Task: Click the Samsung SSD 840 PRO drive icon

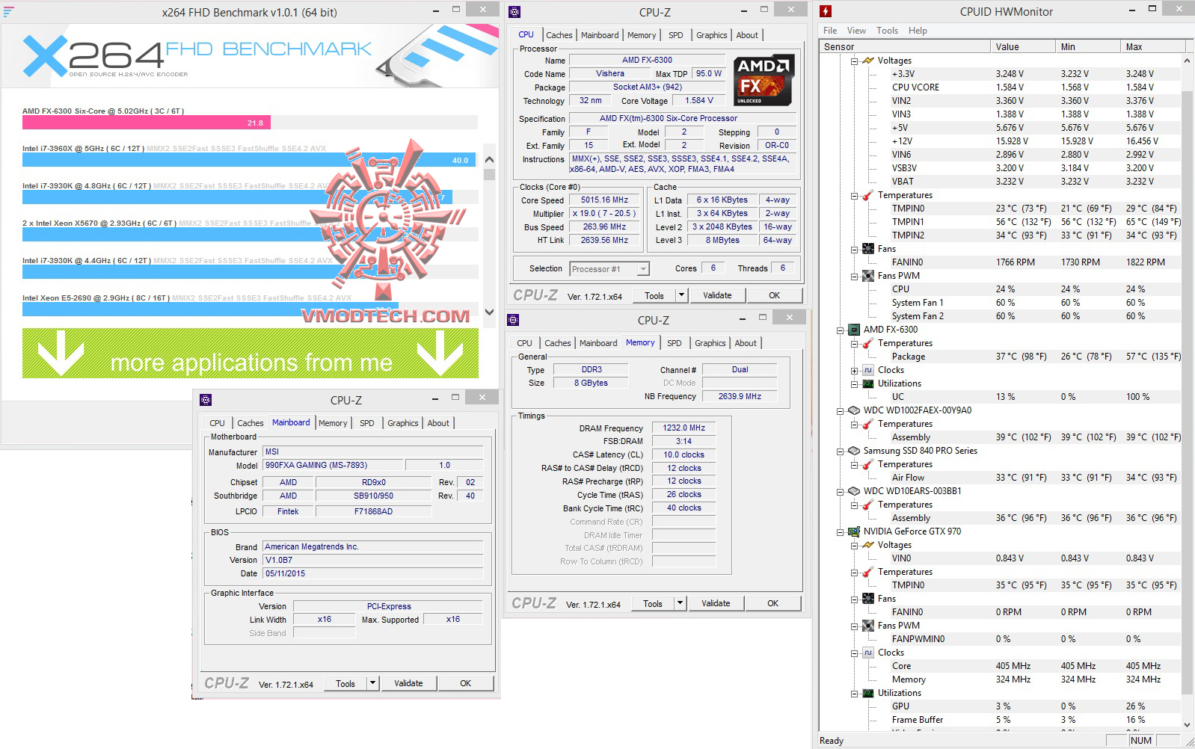Action: coord(853,451)
